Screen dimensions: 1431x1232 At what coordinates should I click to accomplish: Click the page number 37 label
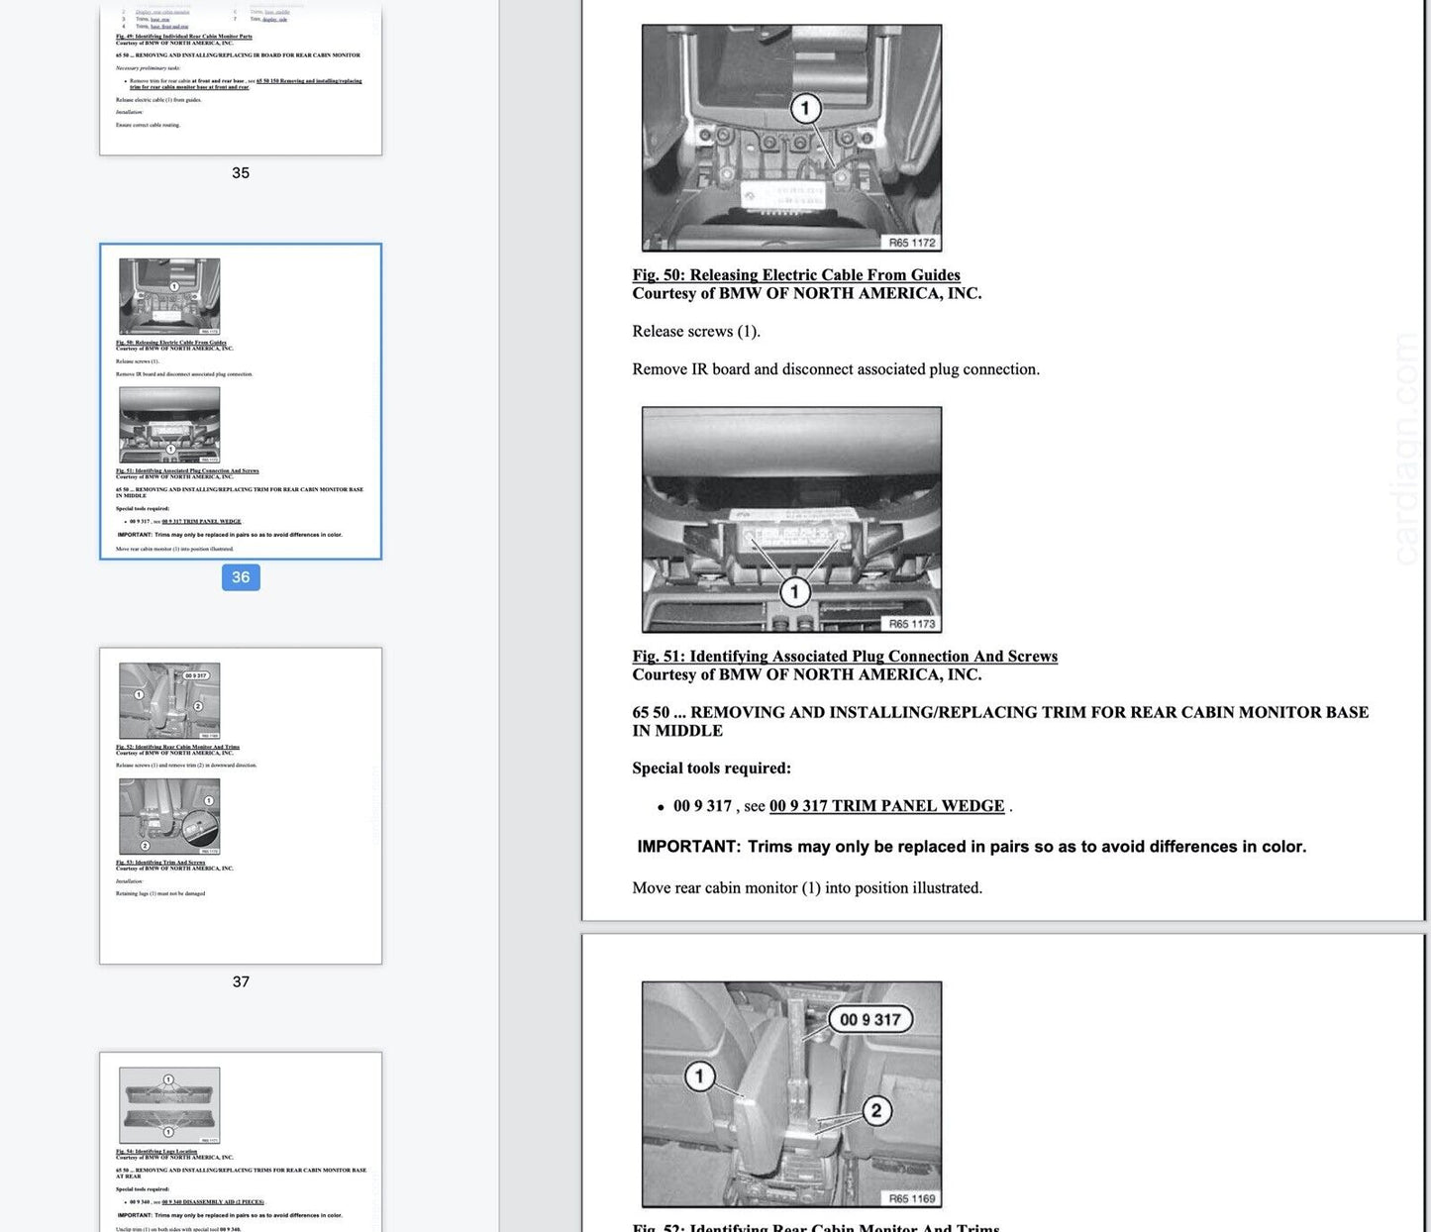click(241, 981)
